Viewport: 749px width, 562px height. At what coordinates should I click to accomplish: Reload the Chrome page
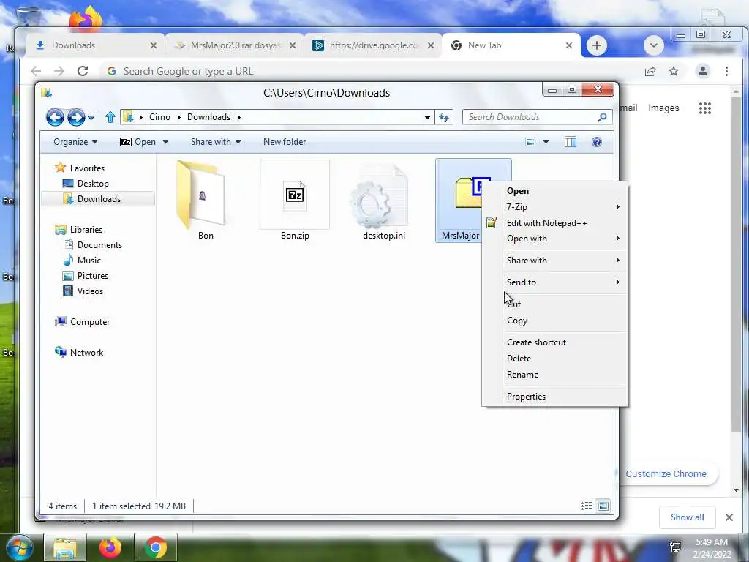point(83,71)
